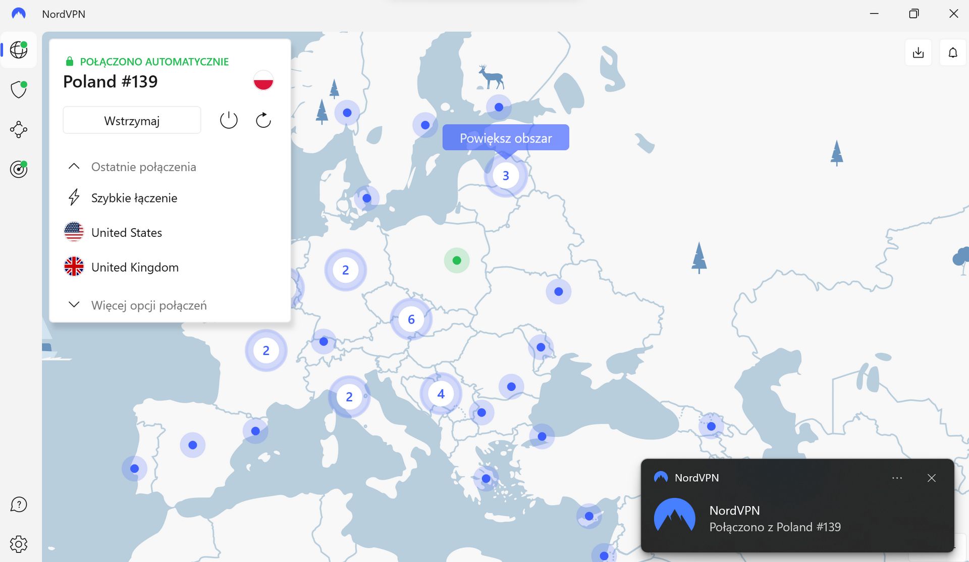Screen dimensions: 969x562
Task: Click the Denmark server dot marker
Action: coord(367,198)
